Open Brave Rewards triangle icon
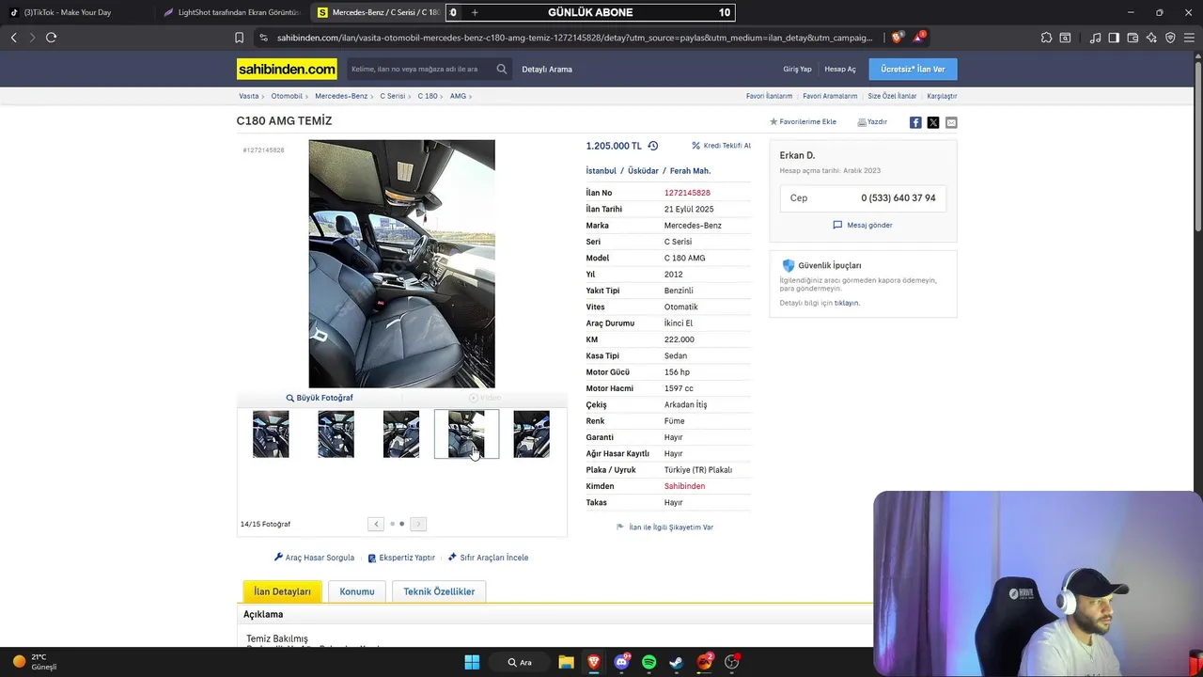This screenshot has width=1203, height=677. [x=919, y=38]
